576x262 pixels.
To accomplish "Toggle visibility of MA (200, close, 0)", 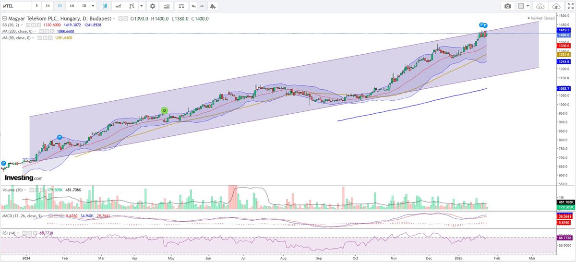I will [x=41, y=32].
